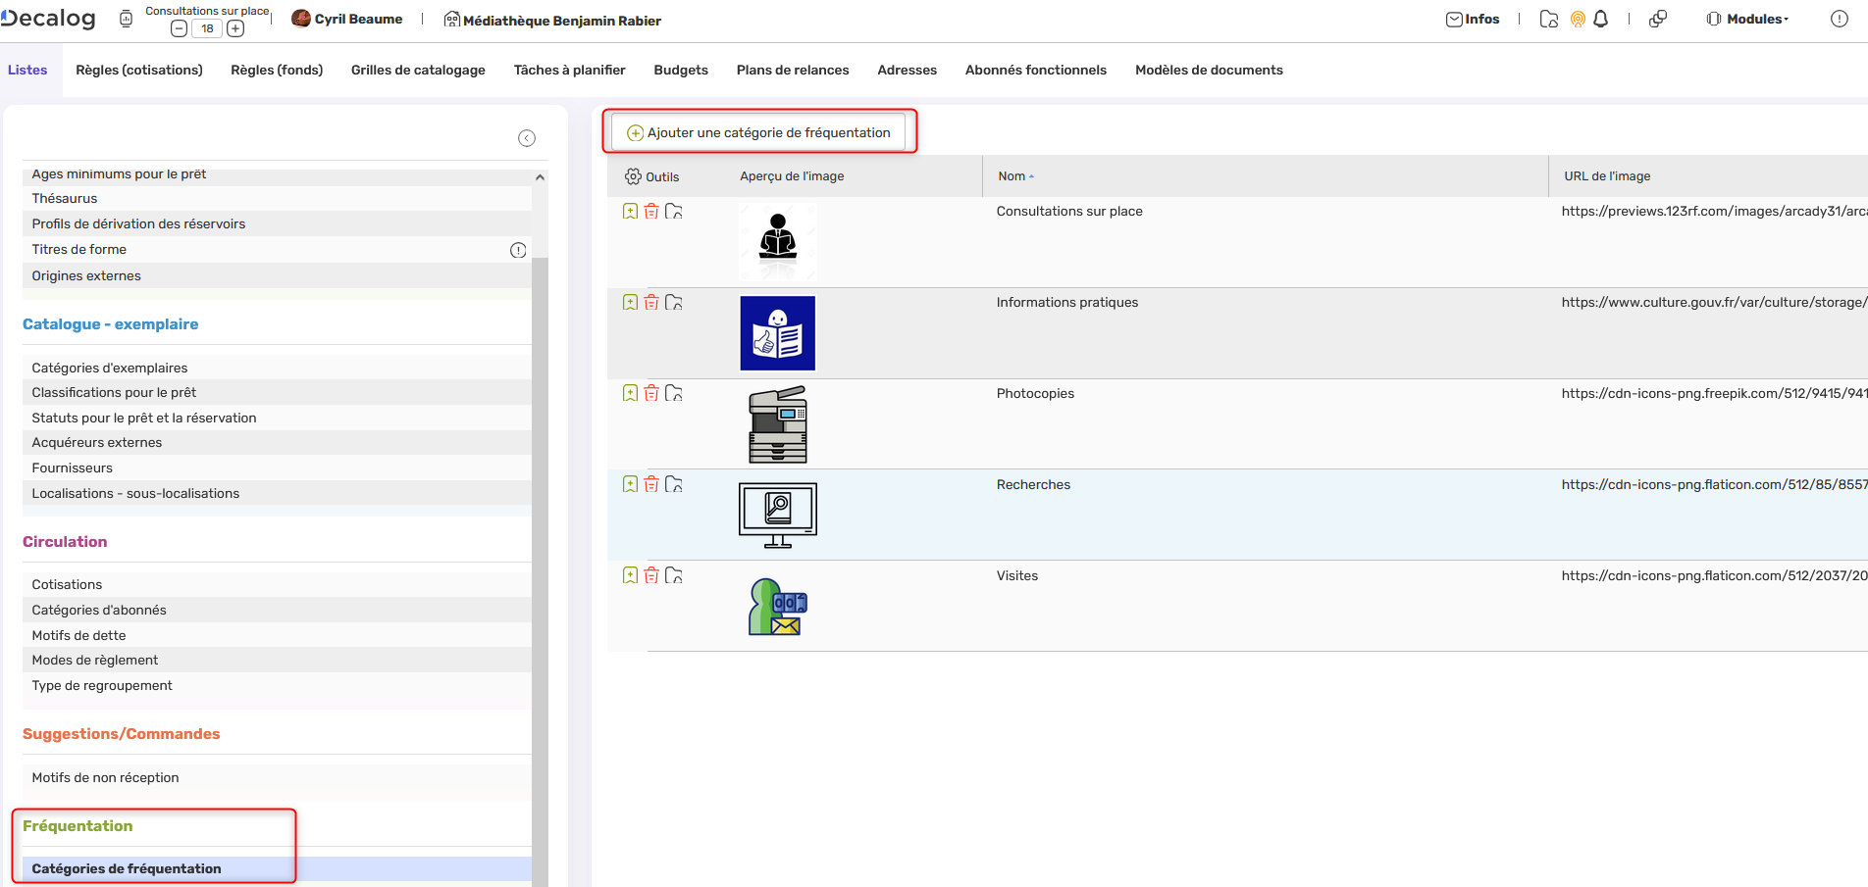Delete the Consultations sur place category

tap(651, 212)
